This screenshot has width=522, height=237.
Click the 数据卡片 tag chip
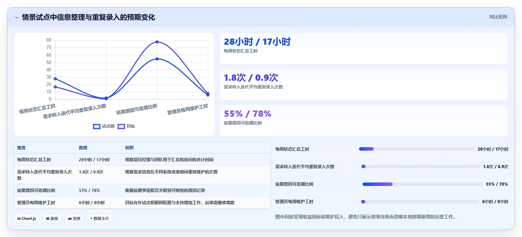(x=100, y=218)
